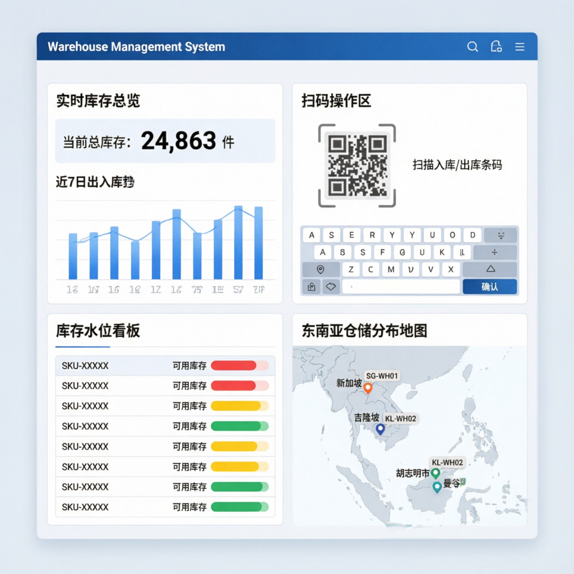Screen dimensions: 574x574
Task: Click the 吉隆坡 map label
Action: tap(367, 418)
